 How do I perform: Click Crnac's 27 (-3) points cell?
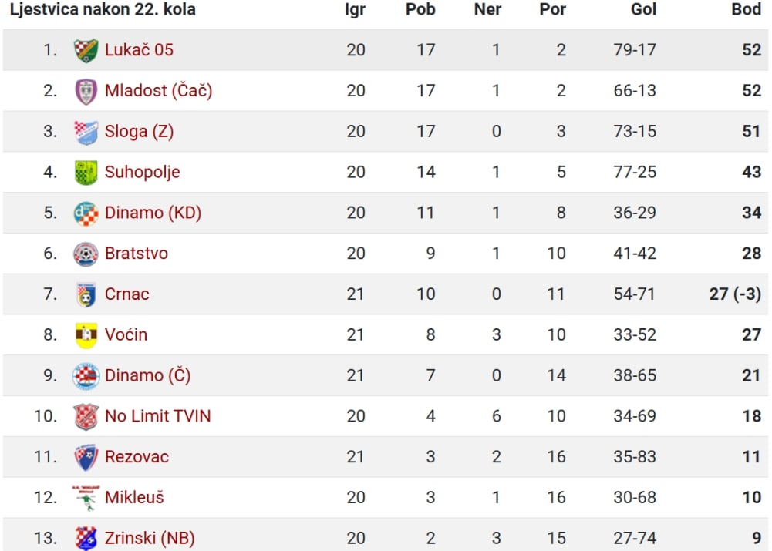point(735,294)
